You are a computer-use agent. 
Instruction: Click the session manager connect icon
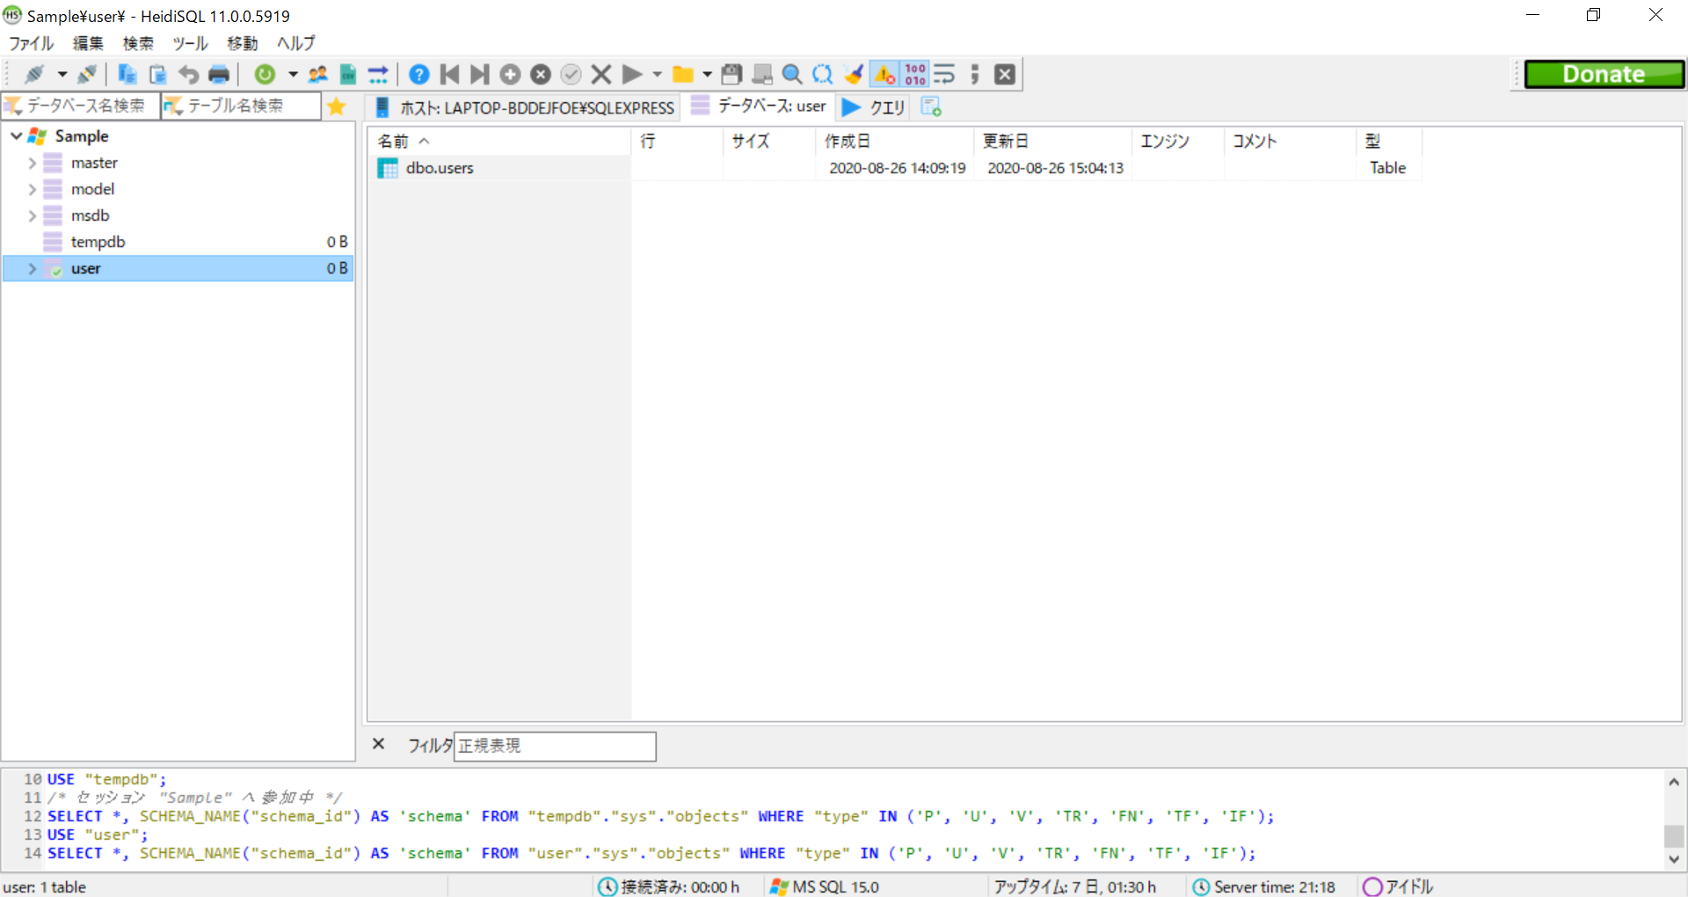click(33, 75)
